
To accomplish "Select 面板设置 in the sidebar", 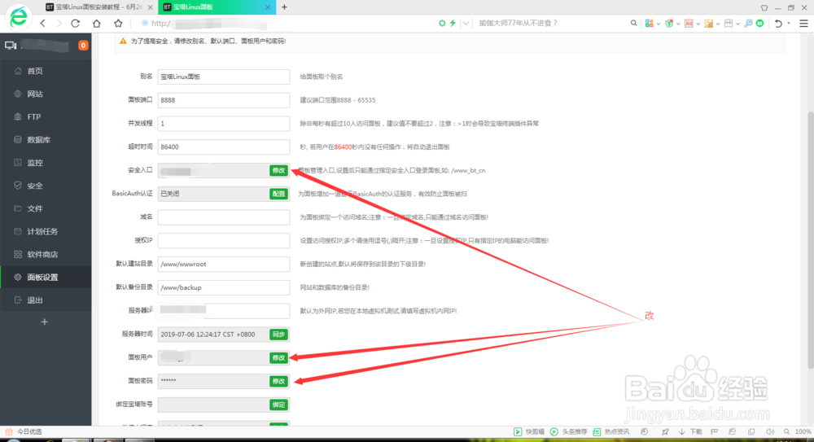I will click(x=46, y=277).
